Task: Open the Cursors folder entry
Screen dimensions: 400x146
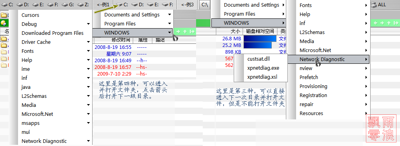Action: pyautogui.click(x=30, y=15)
